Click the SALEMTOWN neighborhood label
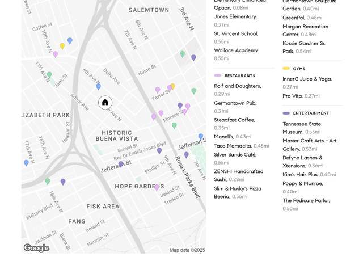 click(x=149, y=10)
